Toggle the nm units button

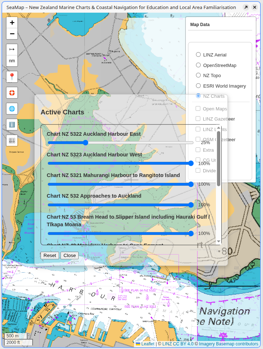tap(12, 61)
